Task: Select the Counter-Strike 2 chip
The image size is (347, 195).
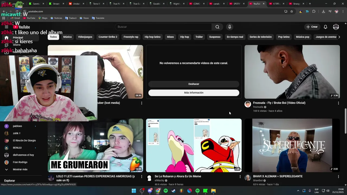Action: click(108, 37)
